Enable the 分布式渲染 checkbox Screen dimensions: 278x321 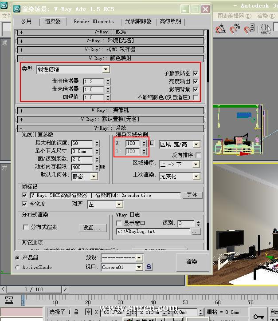(x=26, y=227)
